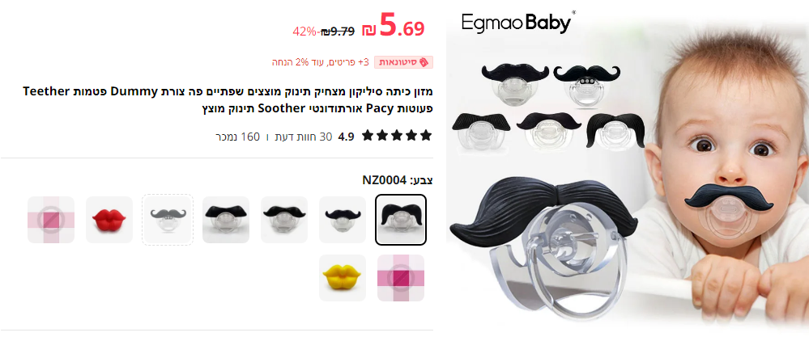
Task: Click the product title text with Teether Dummy
Action: (228, 100)
